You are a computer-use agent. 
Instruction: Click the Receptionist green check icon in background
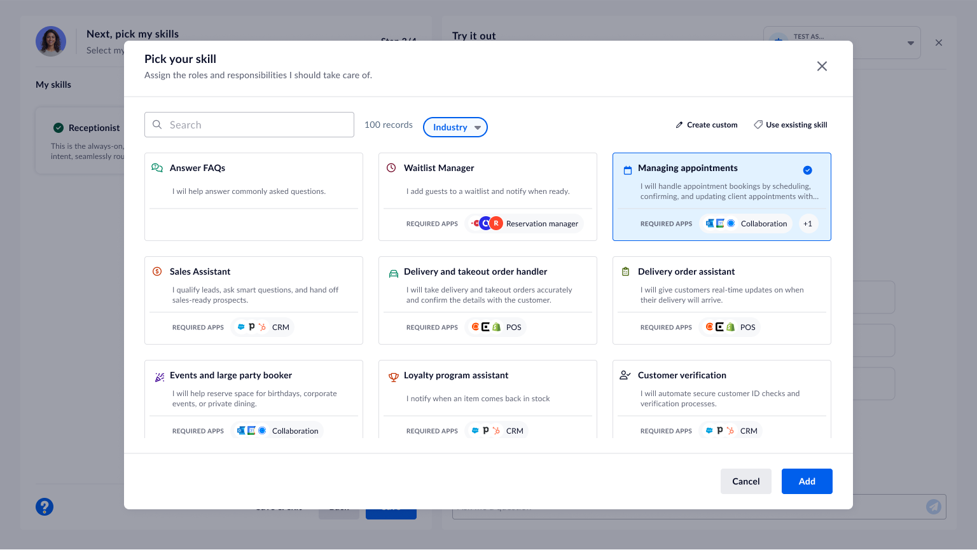pyautogui.click(x=59, y=128)
